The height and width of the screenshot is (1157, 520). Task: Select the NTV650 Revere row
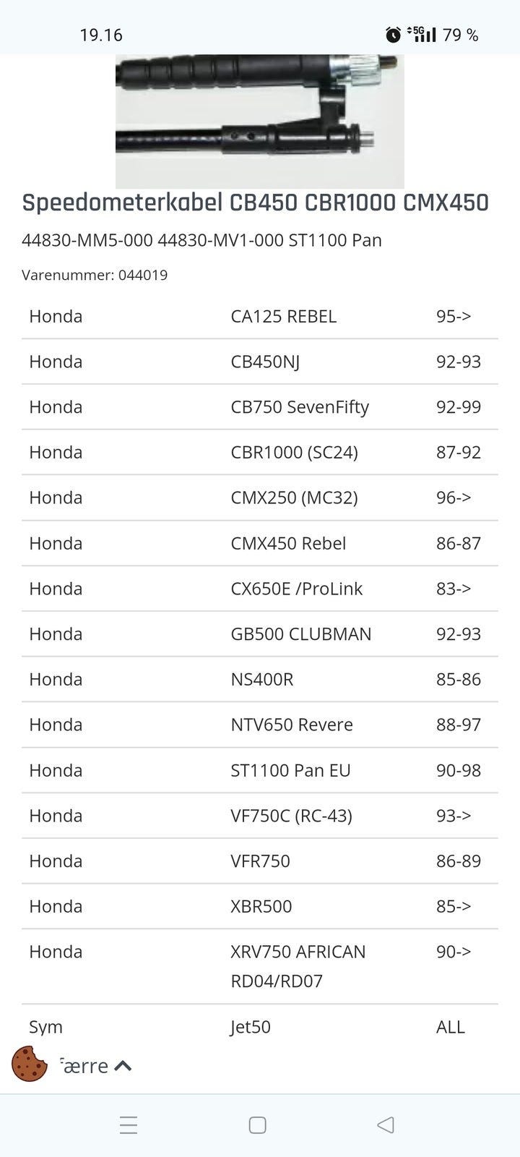click(260, 725)
